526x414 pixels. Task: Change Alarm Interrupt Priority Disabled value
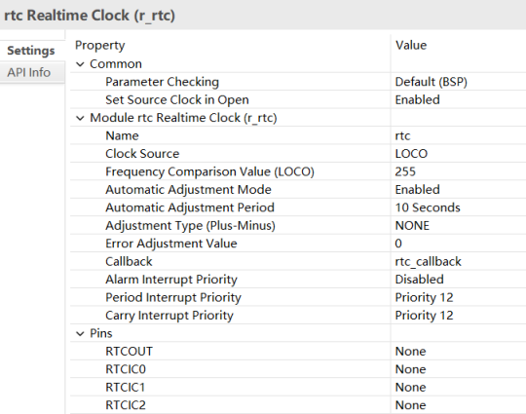coord(458,280)
